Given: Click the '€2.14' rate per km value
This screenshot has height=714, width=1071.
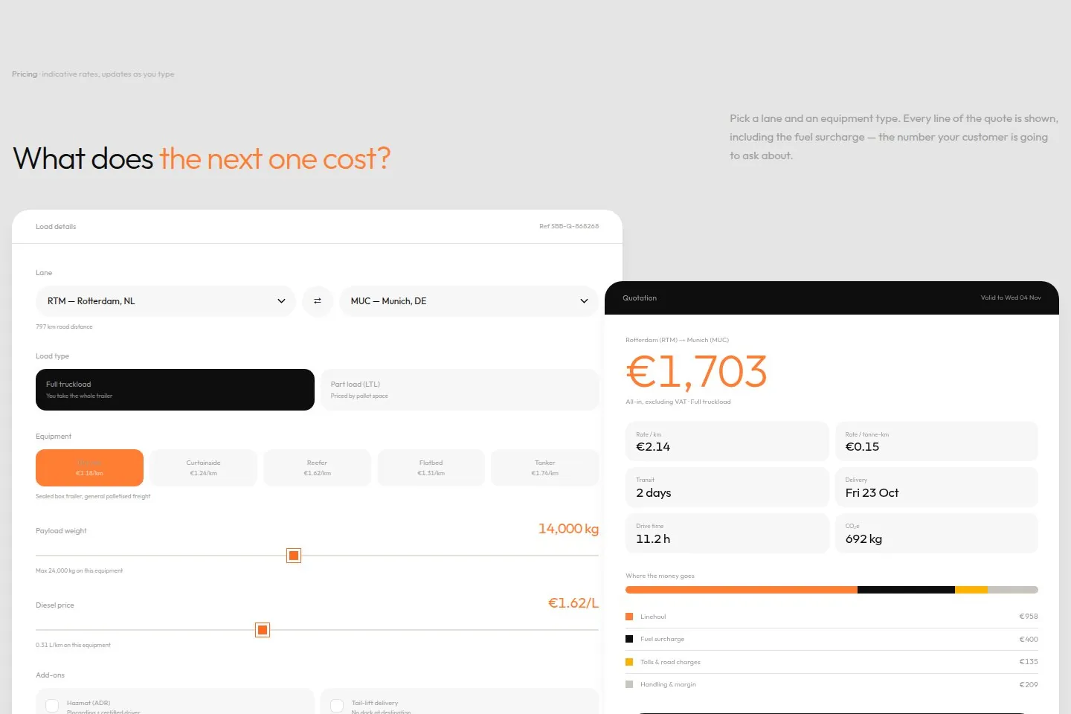Looking at the screenshot, I should point(653,447).
